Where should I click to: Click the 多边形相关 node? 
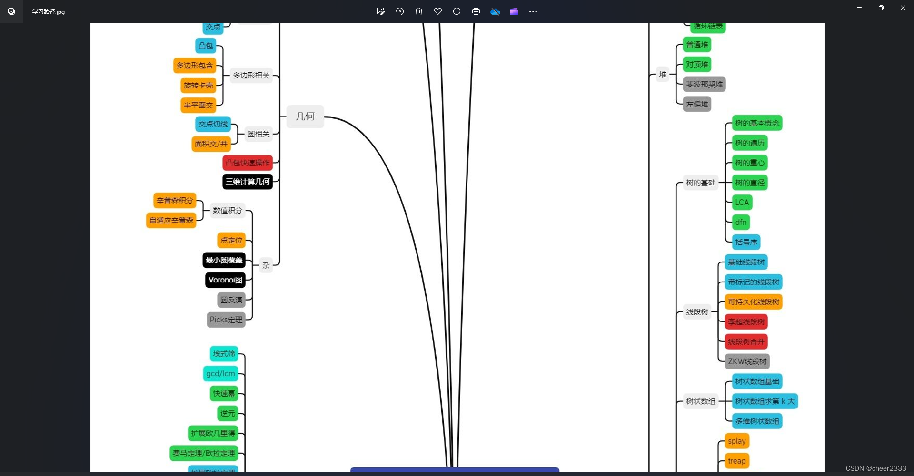point(251,75)
